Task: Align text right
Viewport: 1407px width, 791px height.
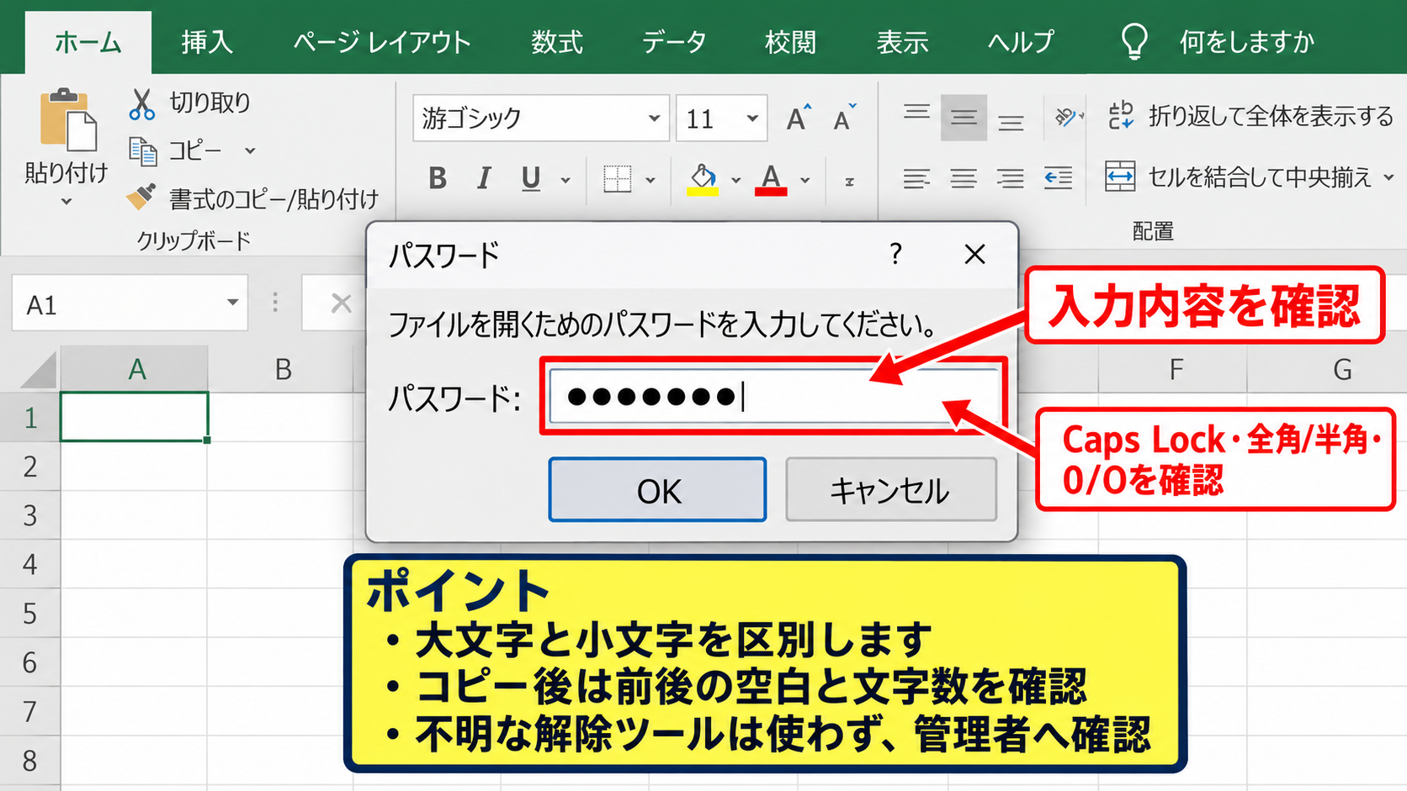Action: click(1011, 178)
